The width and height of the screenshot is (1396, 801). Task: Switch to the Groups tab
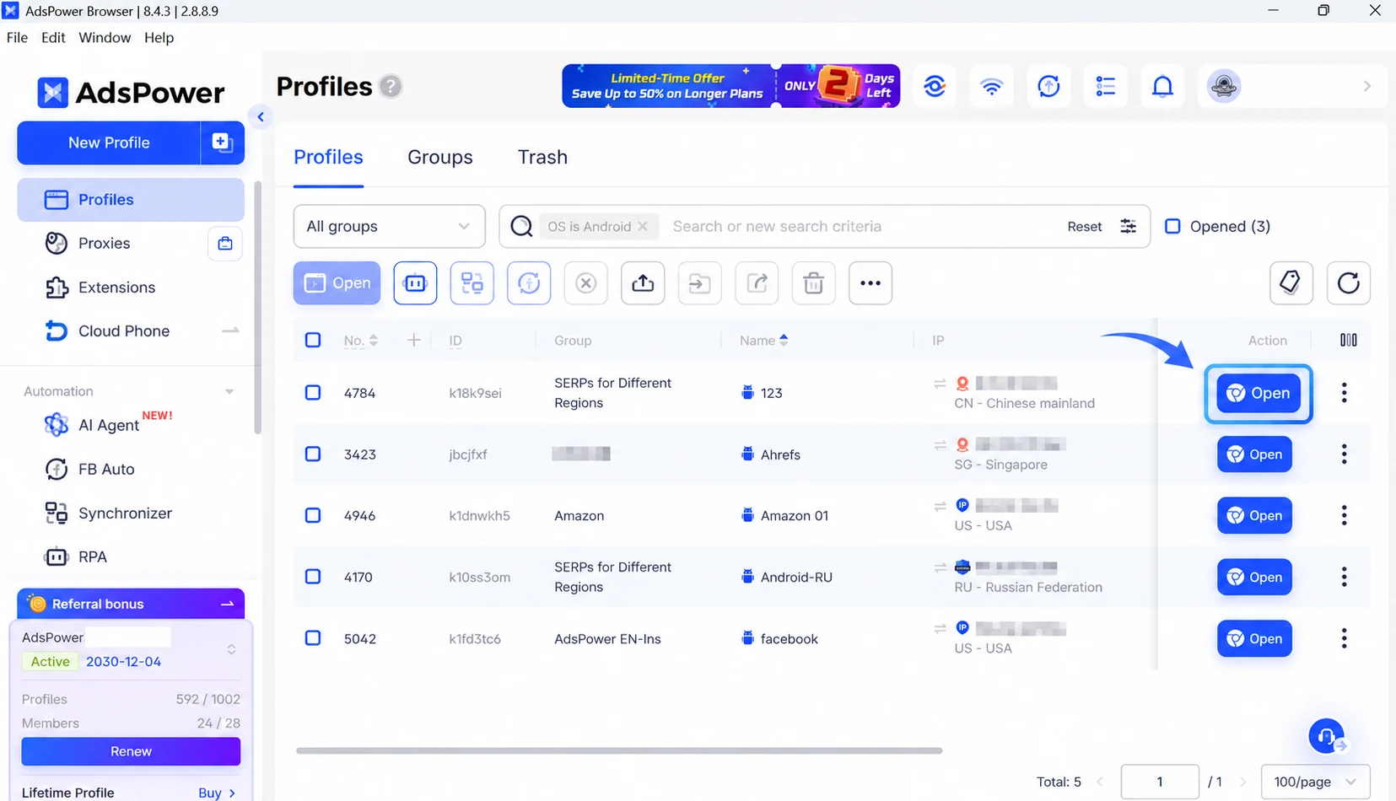coord(439,157)
